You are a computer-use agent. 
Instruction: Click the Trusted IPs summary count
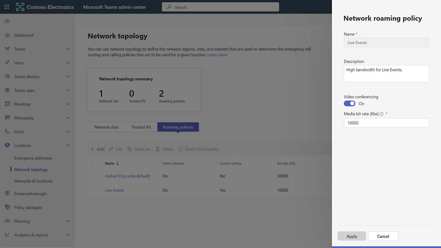[131, 93]
